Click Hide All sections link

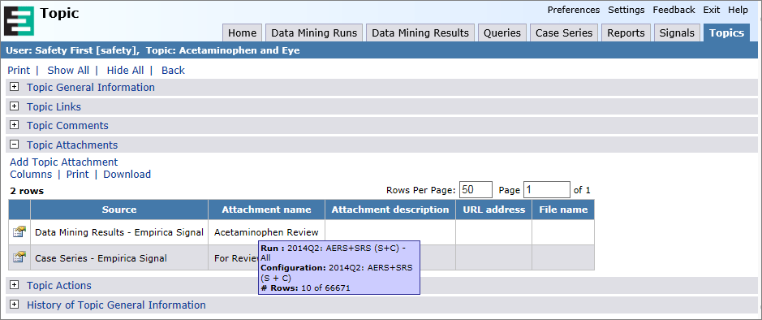[x=126, y=71]
